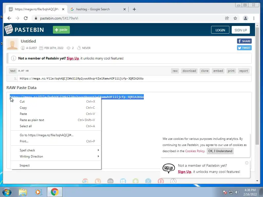Image resolution: width=263 pixels, height=197 pixels.
Task: Click the volume speaker tray icon
Action: pyautogui.click(x=237, y=192)
